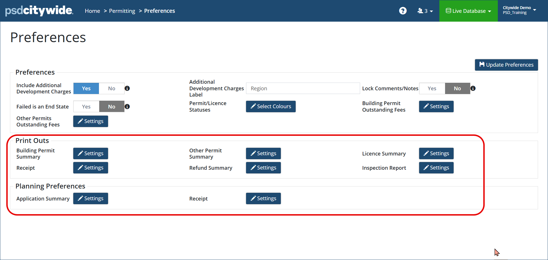Viewport: 548px width, 260px height.
Task: Click the Additional Development Charges Label field
Action: [303, 89]
